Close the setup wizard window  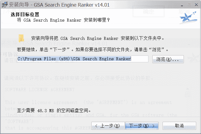point(196,5)
